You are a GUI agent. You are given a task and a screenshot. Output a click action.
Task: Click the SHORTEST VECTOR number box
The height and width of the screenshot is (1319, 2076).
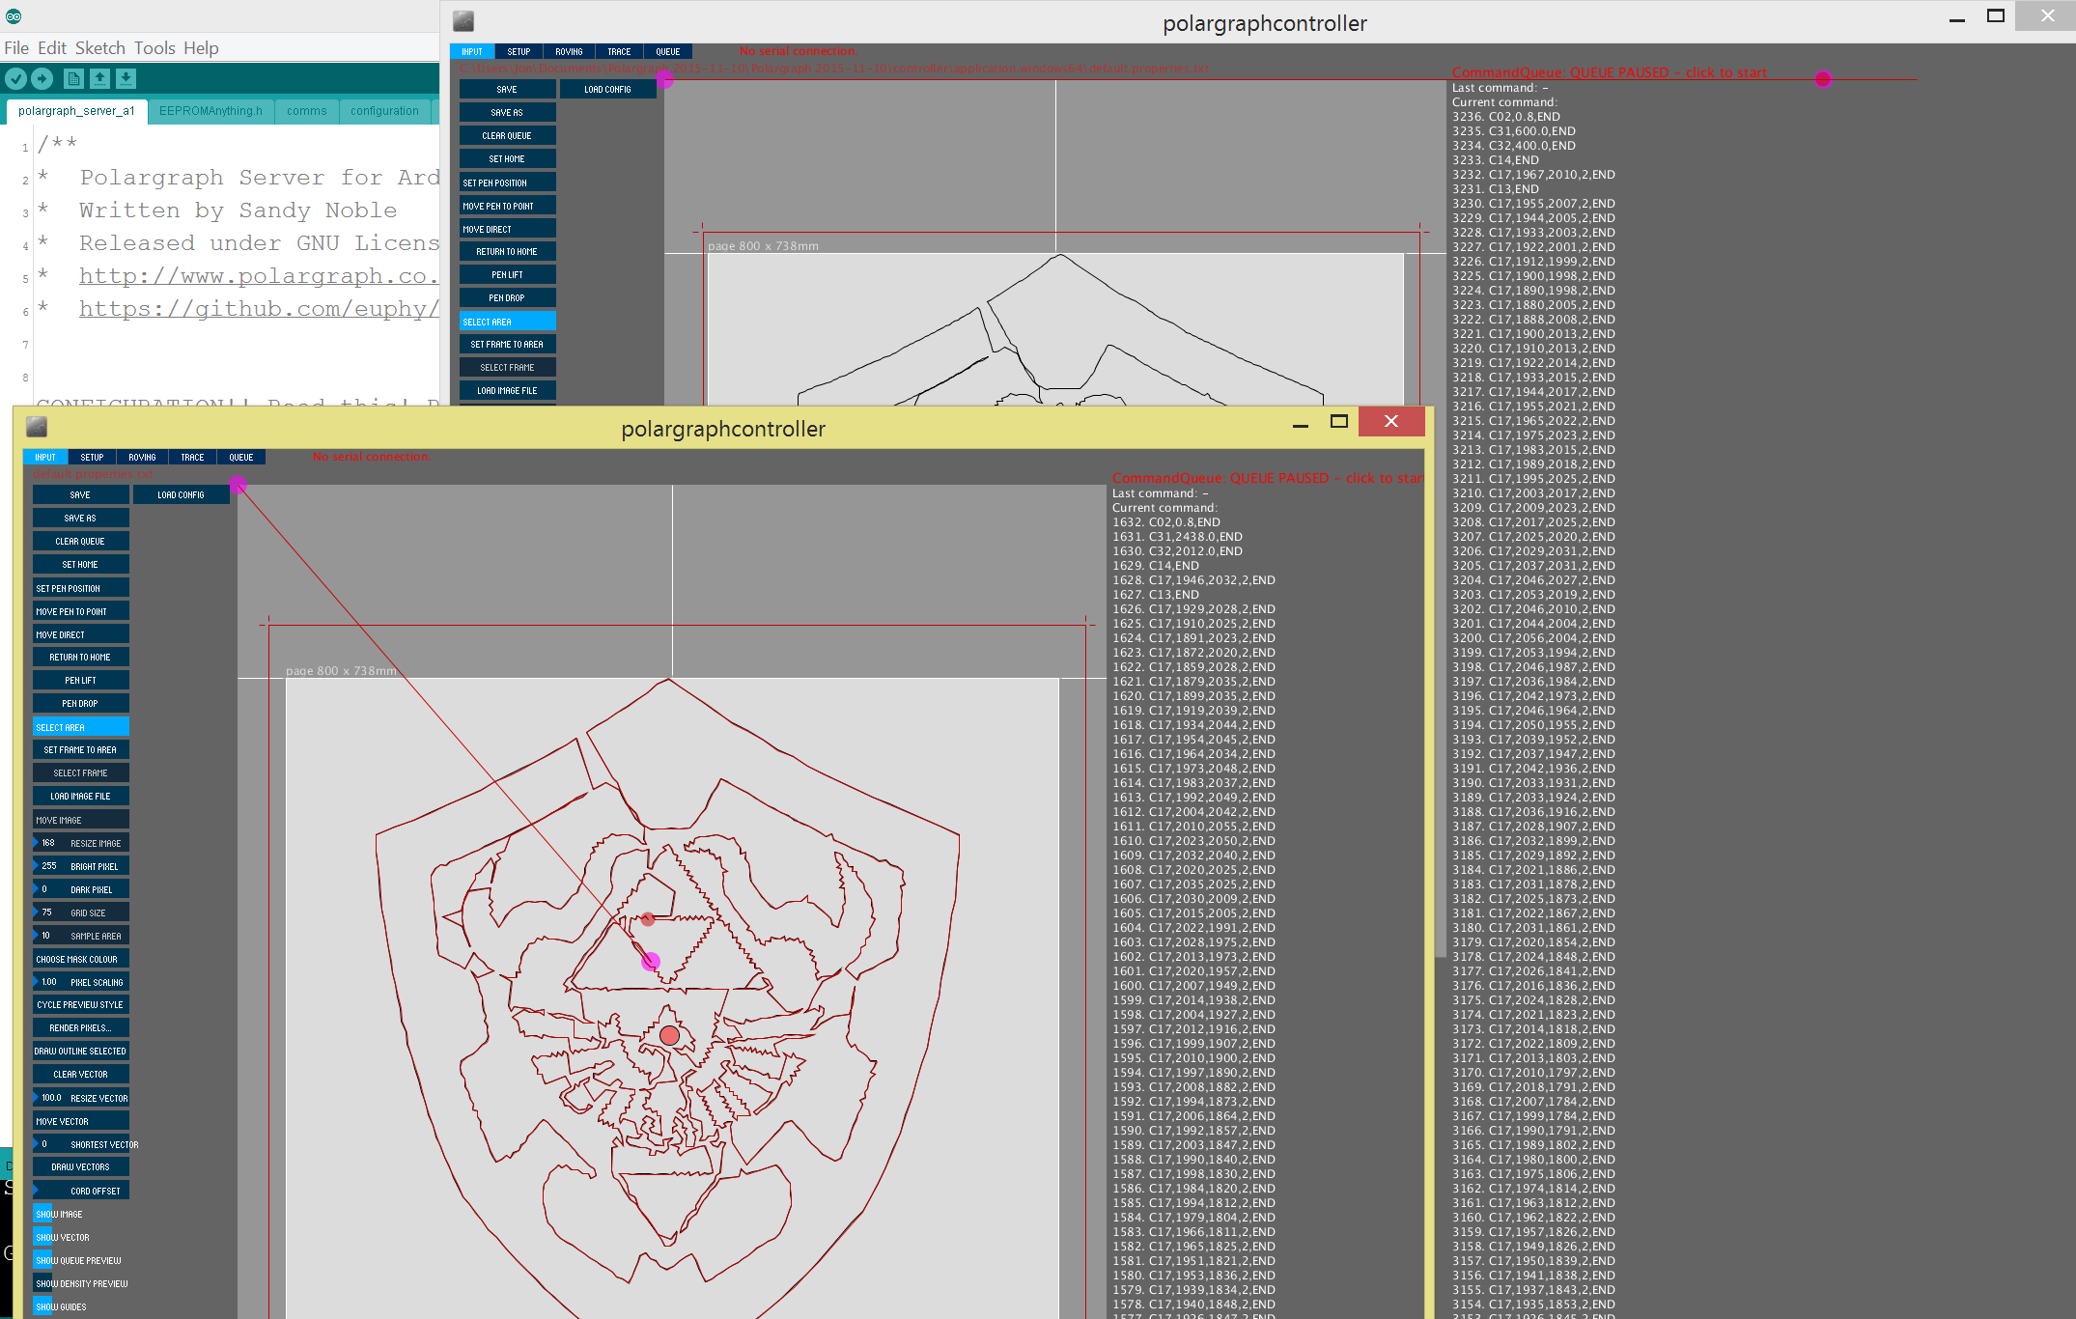click(81, 1144)
